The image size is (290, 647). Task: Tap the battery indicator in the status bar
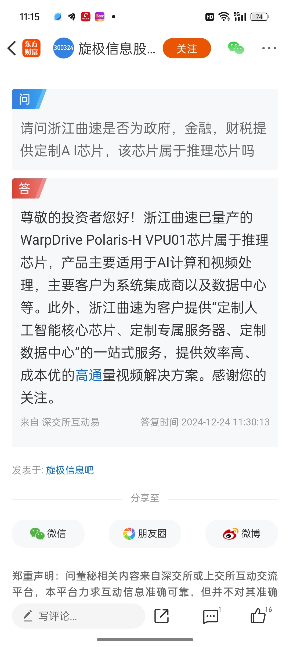click(259, 17)
